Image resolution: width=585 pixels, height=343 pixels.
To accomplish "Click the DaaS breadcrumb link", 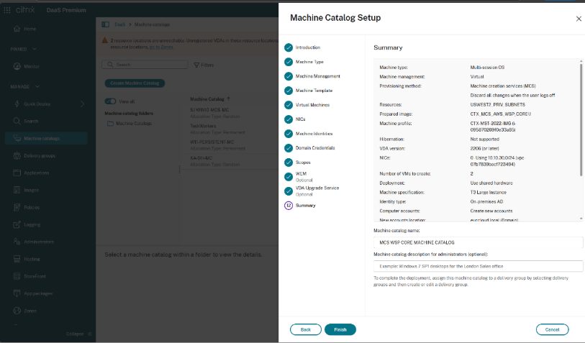I will click(119, 24).
